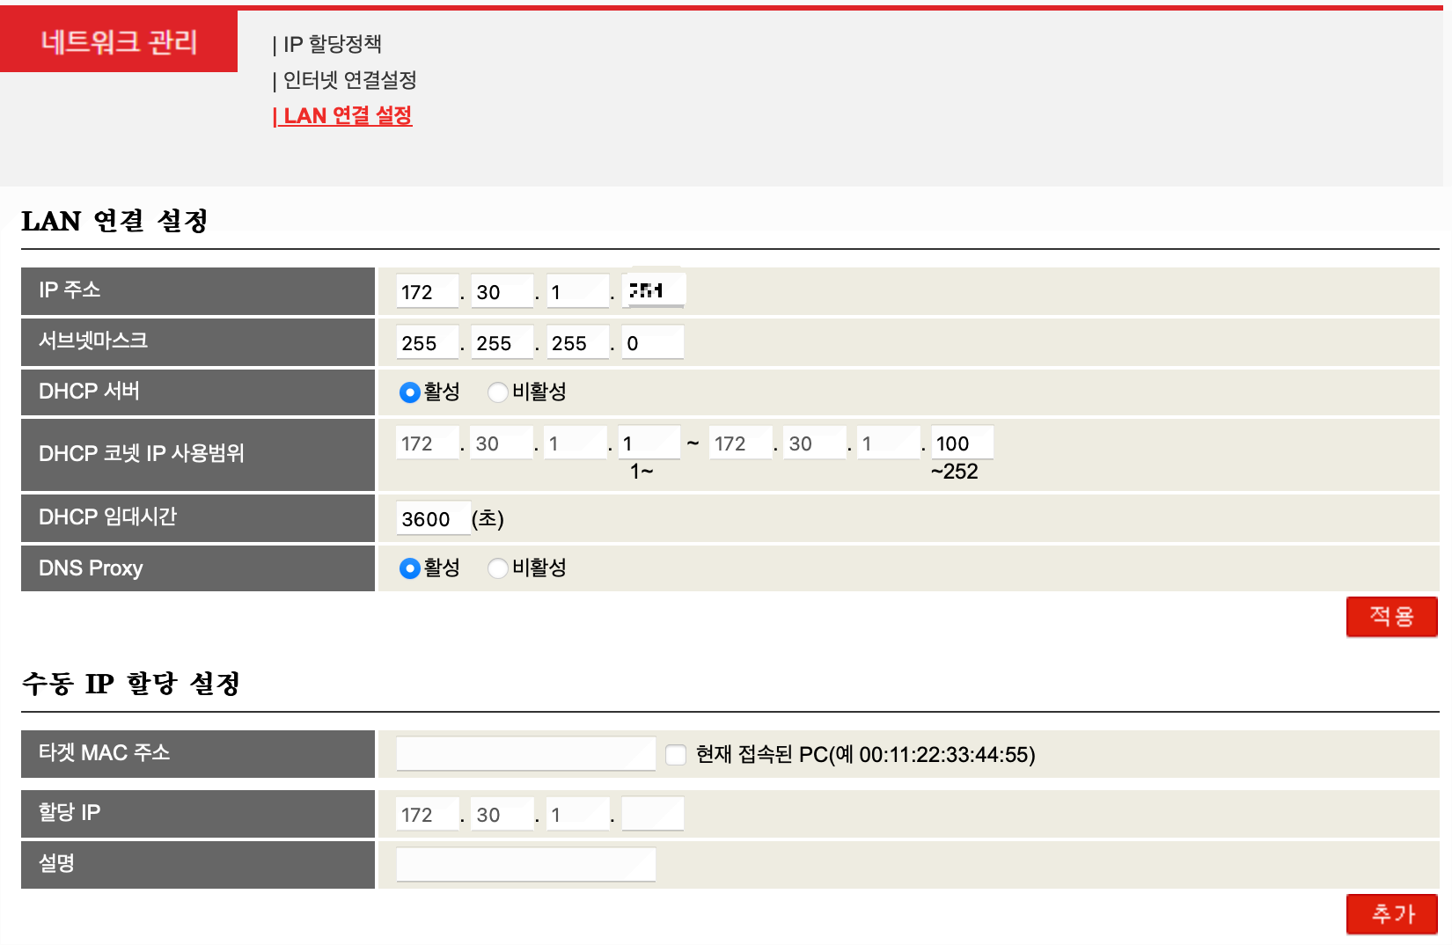The image size is (1452, 945).
Task: Click the 할당 IP last octet field
Action: (x=653, y=814)
